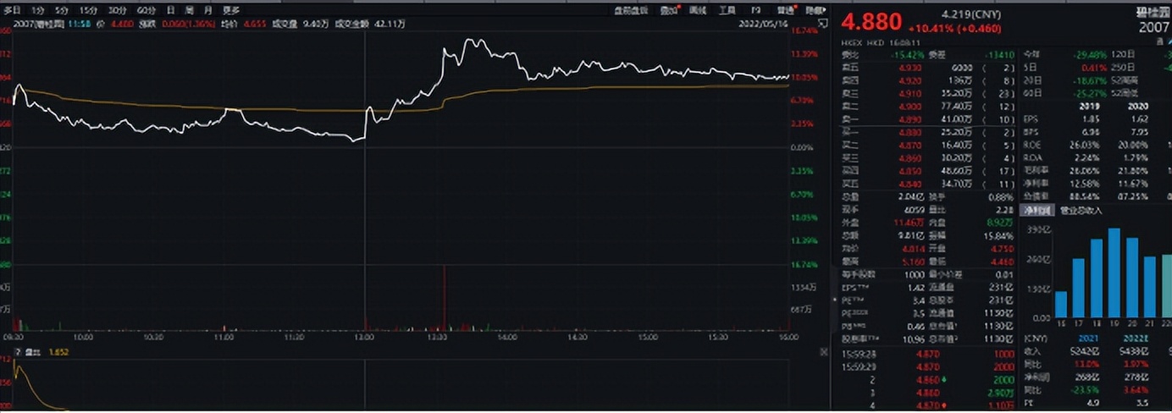Image resolution: width=1172 pixels, height=413 pixels.
Task: Click the large red 4.880 price
Action: tap(871, 19)
